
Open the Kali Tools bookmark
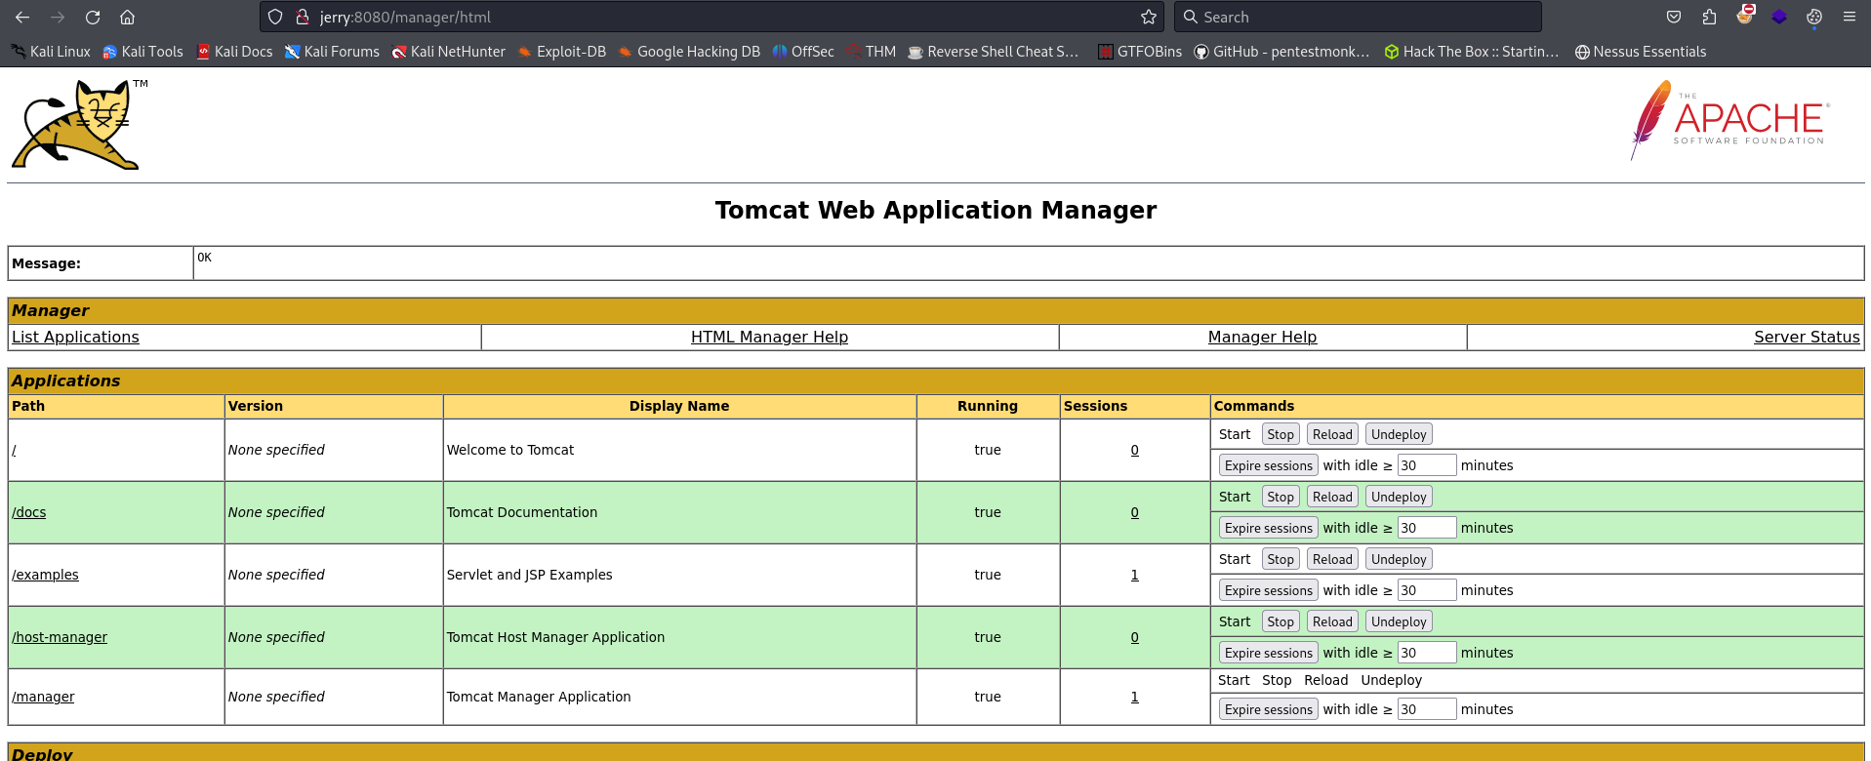(x=142, y=52)
